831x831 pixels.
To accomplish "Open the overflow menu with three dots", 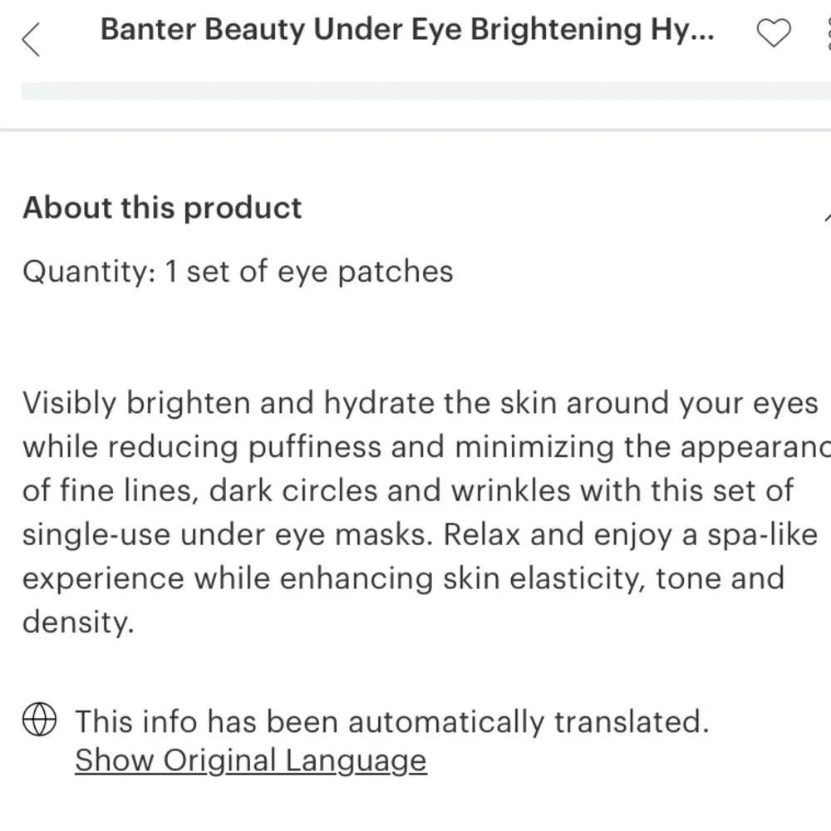I will 829,35.
